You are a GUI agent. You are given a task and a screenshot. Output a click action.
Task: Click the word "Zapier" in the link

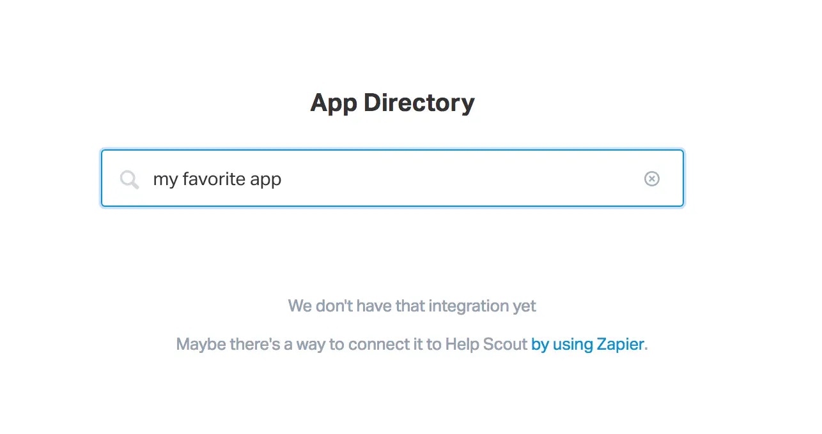tap(620, 345)
